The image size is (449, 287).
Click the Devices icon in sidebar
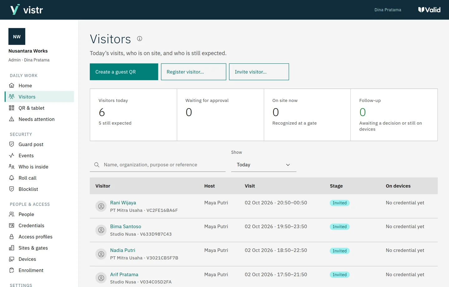tap(12, 259)
